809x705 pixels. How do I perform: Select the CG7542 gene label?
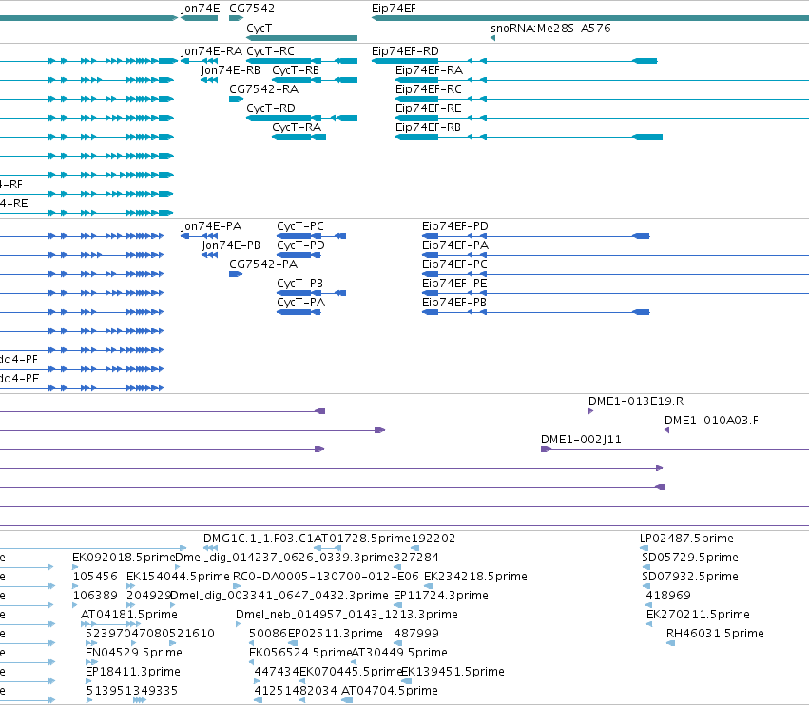pos(252,9)
